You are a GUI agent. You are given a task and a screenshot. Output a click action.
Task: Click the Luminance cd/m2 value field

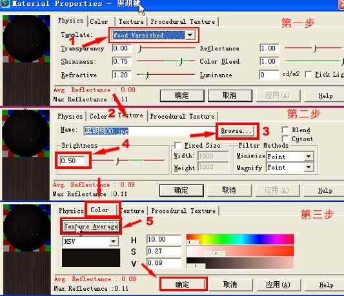coord(269,75)
